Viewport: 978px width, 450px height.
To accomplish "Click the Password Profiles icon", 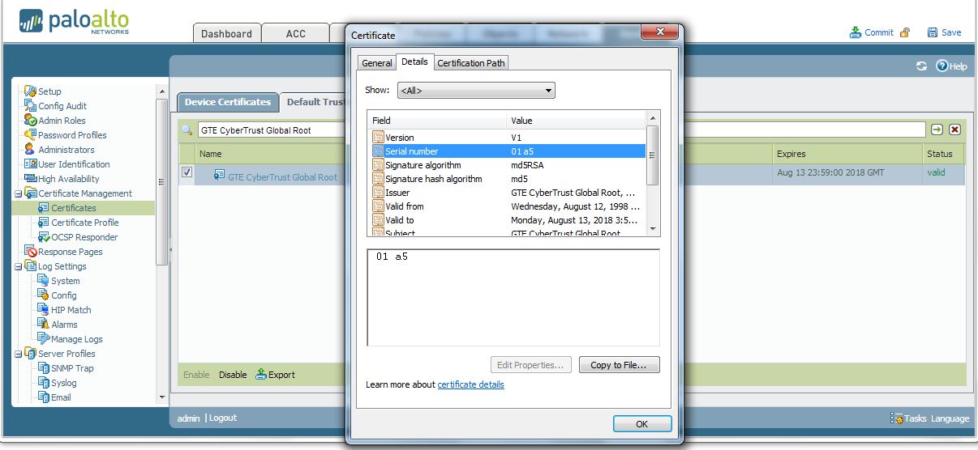I will click(x=30, y=135).
